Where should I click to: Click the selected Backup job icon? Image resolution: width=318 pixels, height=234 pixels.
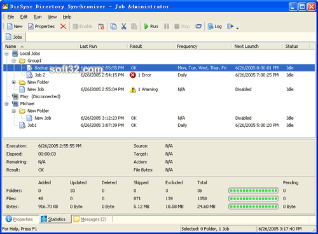point(29,68)
